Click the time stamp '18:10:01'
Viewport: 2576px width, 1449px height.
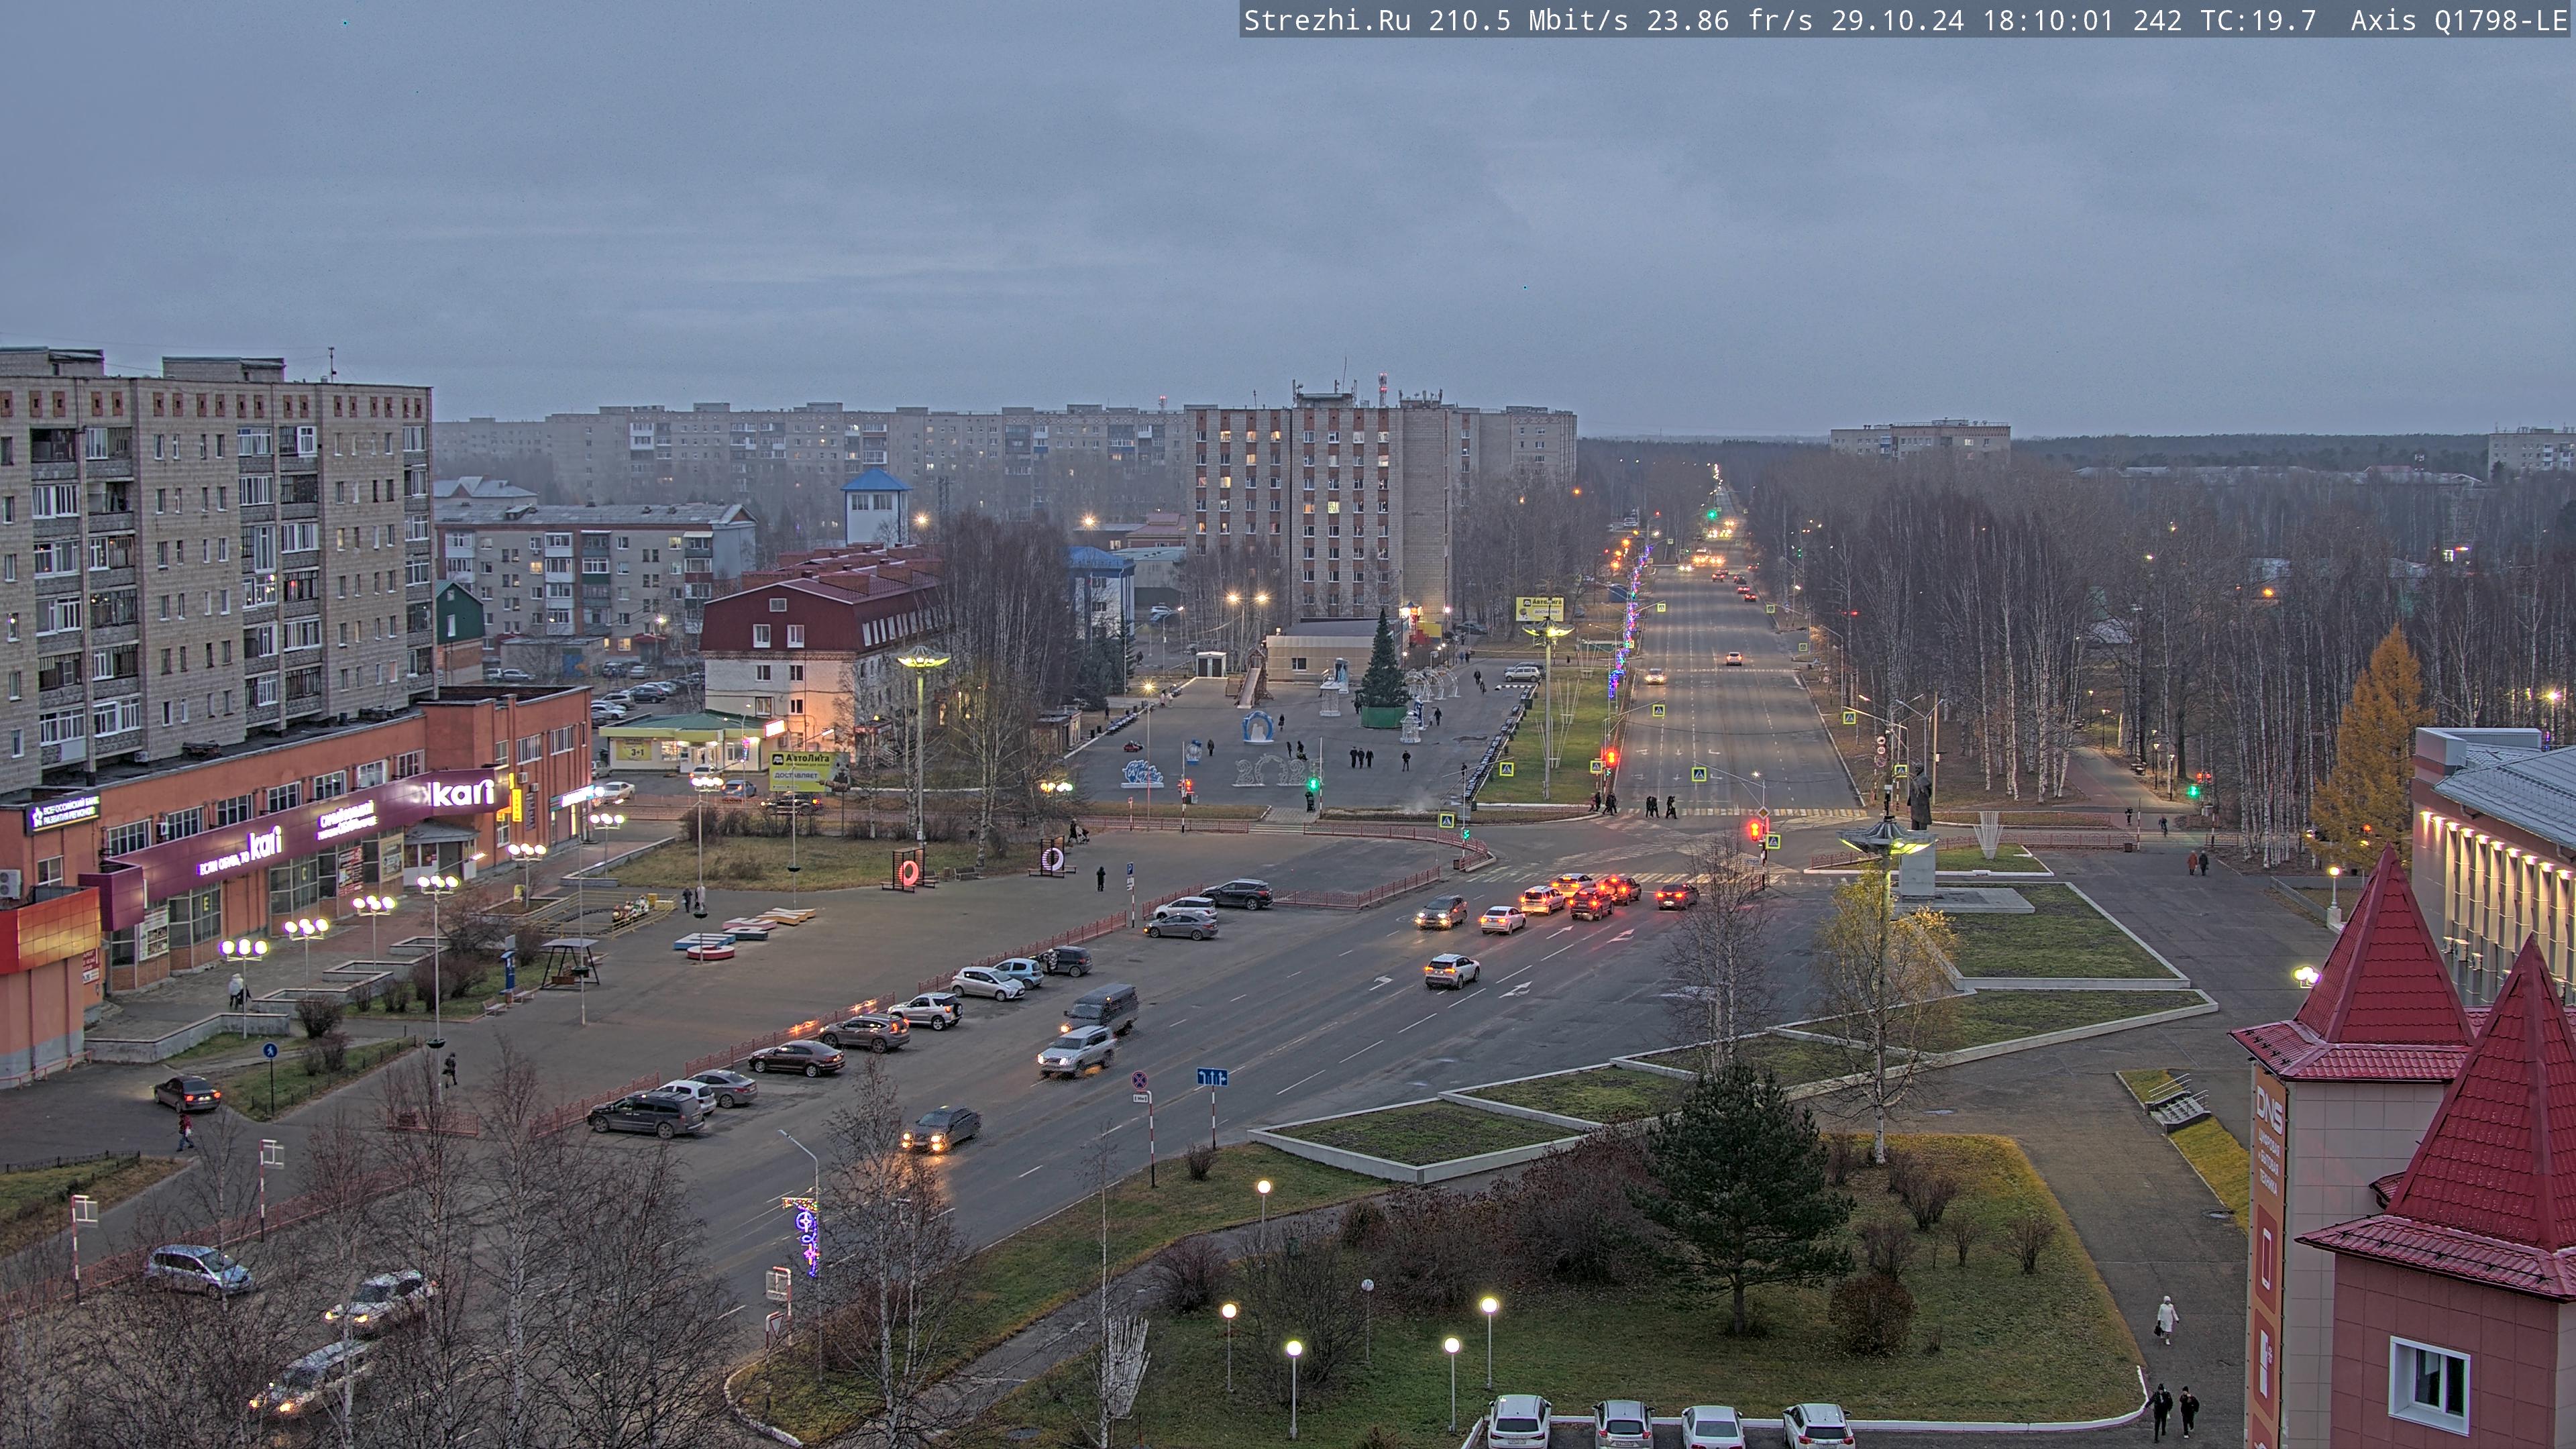[2049, 21]
